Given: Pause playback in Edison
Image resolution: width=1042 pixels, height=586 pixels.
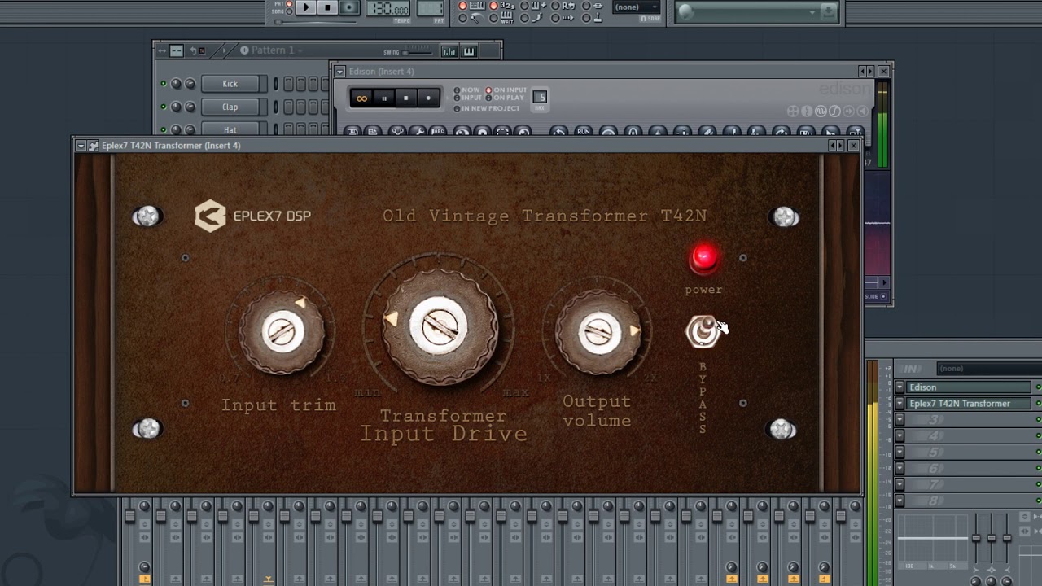Looking at the screenshot, I should point(384,98).
